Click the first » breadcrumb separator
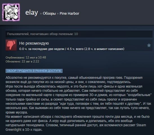This screenshot has height=135, width=154. [41, 14]
